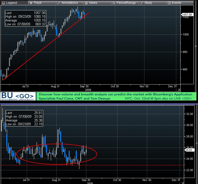Click the Legend icon in toolbar
The width and height of the screenshot is (198, 184).
click(x=3, y=3)
